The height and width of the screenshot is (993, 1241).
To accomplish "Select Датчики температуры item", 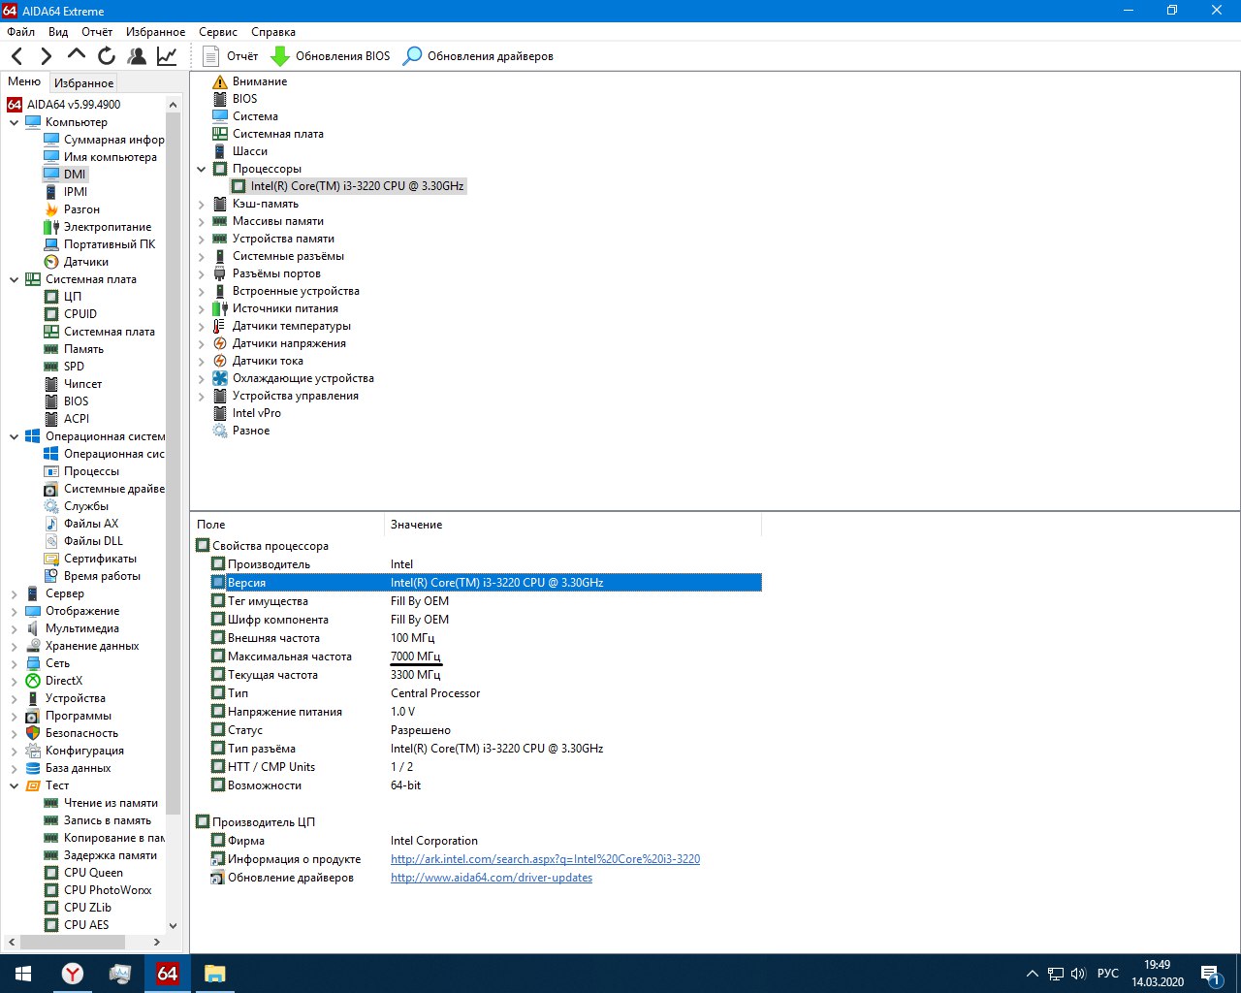I will pyautogui.click(x=282, y=326).
